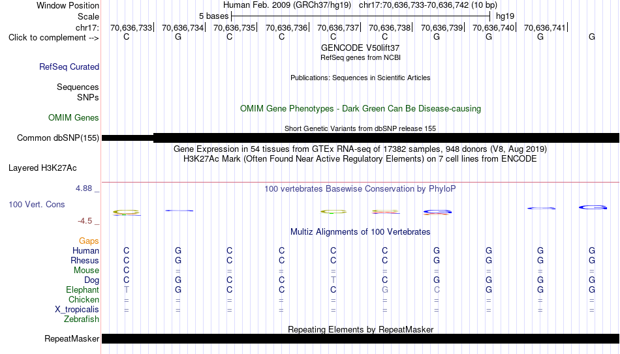The image size is (620, 354).
Task: Click the 70,636,736 coordinate label
Action: pyautogui.click(x=287, y=27)
